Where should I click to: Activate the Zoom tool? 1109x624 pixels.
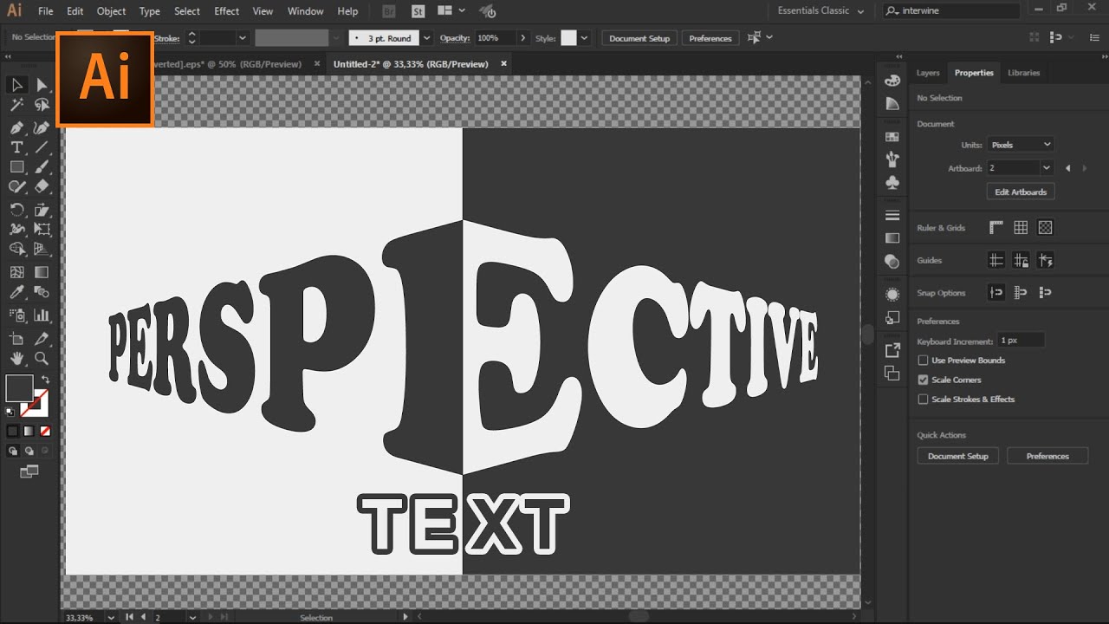[42, 359]
